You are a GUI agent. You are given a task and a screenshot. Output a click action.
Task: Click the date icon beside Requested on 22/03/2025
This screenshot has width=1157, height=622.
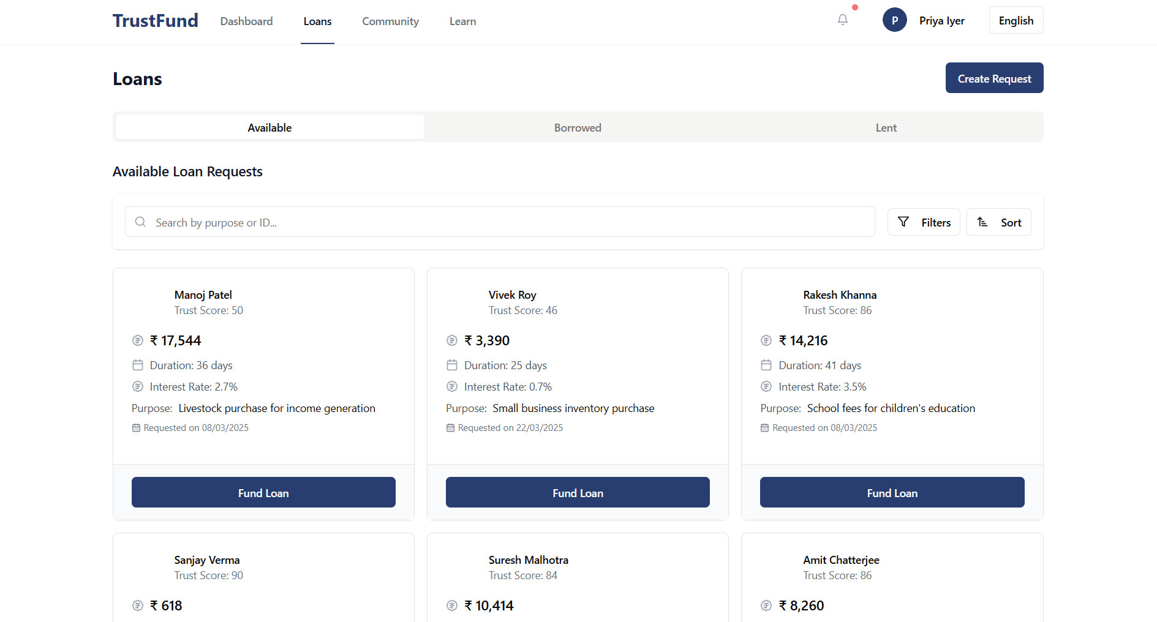(x=450, y=428)
